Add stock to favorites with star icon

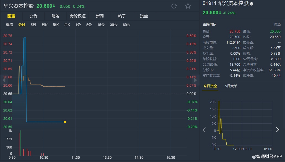pyautogui.click(x=188, y=6)
